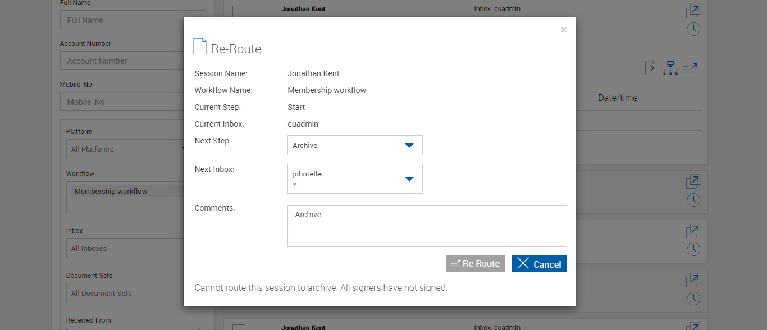Image resolution: width=767 pixels, height=330 pixels.
Task: Remove johnteller from Next Inbox
Action: pos(294,184)
